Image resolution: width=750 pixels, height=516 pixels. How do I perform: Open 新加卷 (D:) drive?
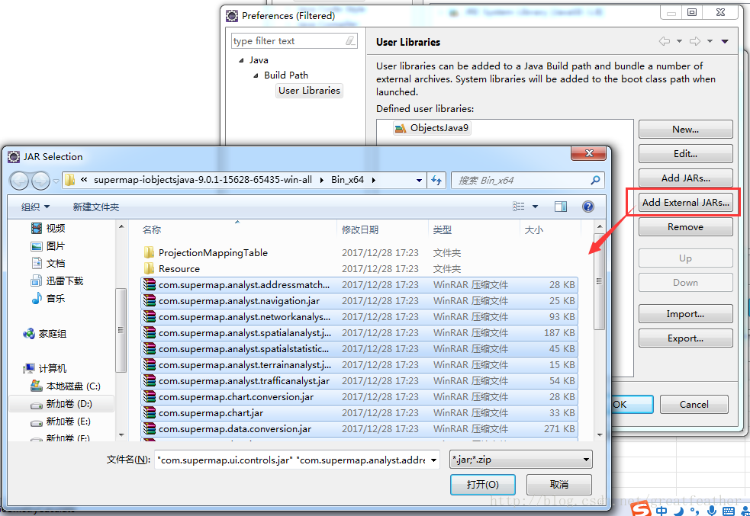(x=61, y=404)
